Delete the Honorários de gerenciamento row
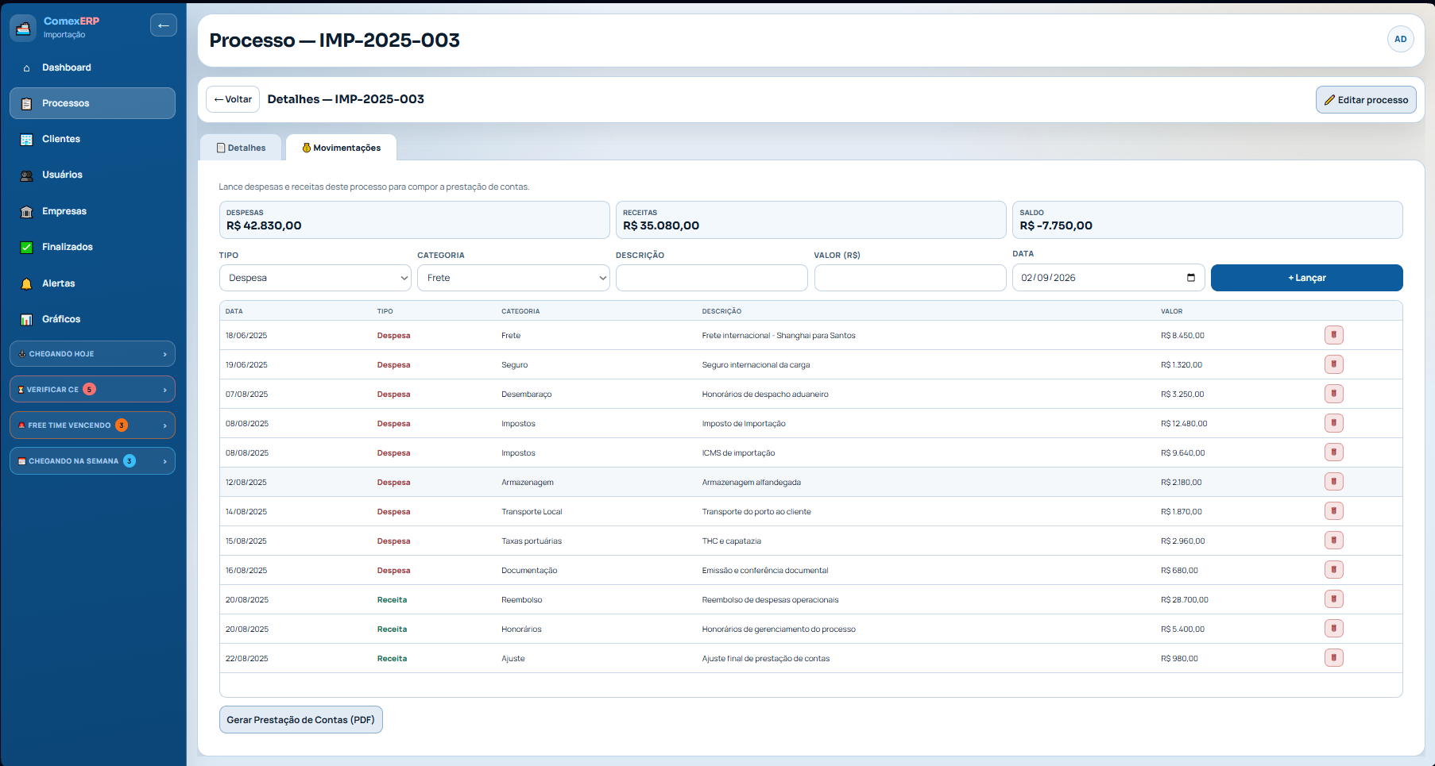 pyautogui.click(x=1333, y=629)
